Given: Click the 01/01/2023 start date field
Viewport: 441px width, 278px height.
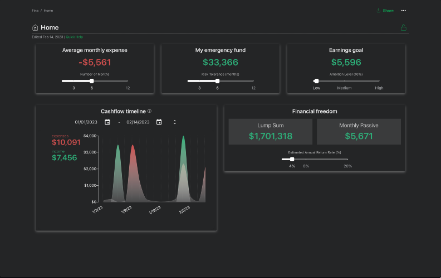Looking at the screenshot, I should point(86,122).
